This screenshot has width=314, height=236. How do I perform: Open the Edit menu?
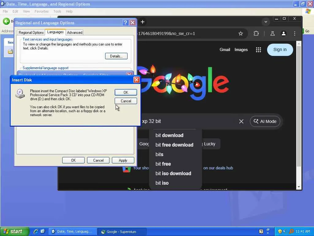coord(15,11)
